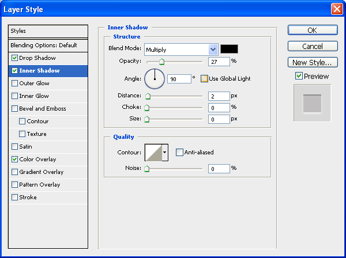Close the Layer Style dialog

pos(337,9)
